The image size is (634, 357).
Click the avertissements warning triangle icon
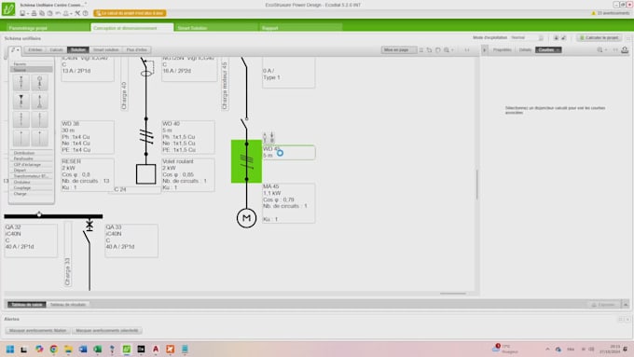[x=594, y=13]
